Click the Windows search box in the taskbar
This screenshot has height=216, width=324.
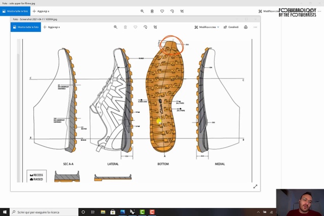click(46, 212)
